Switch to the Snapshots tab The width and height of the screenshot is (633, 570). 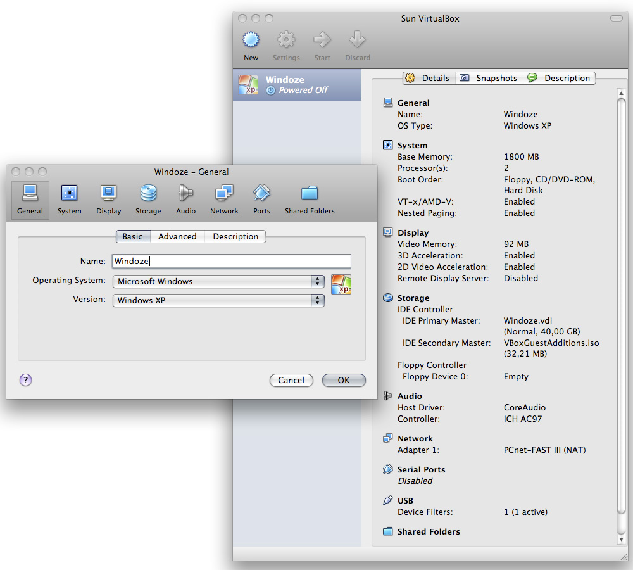click(x=489, y=78)
